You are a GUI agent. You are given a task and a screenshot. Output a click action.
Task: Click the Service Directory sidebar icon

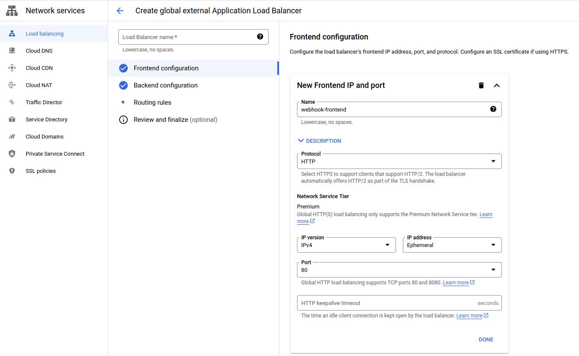tap(12, 119)
